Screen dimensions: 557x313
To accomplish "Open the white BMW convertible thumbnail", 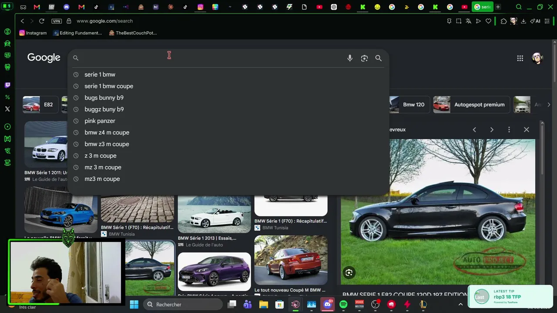I will tap(214, 215).
